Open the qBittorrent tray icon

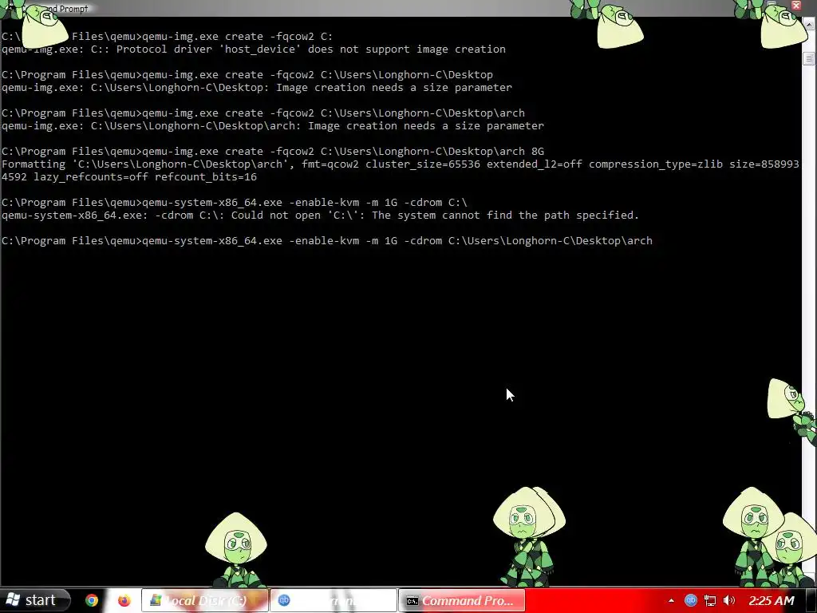tap(690, 601)
